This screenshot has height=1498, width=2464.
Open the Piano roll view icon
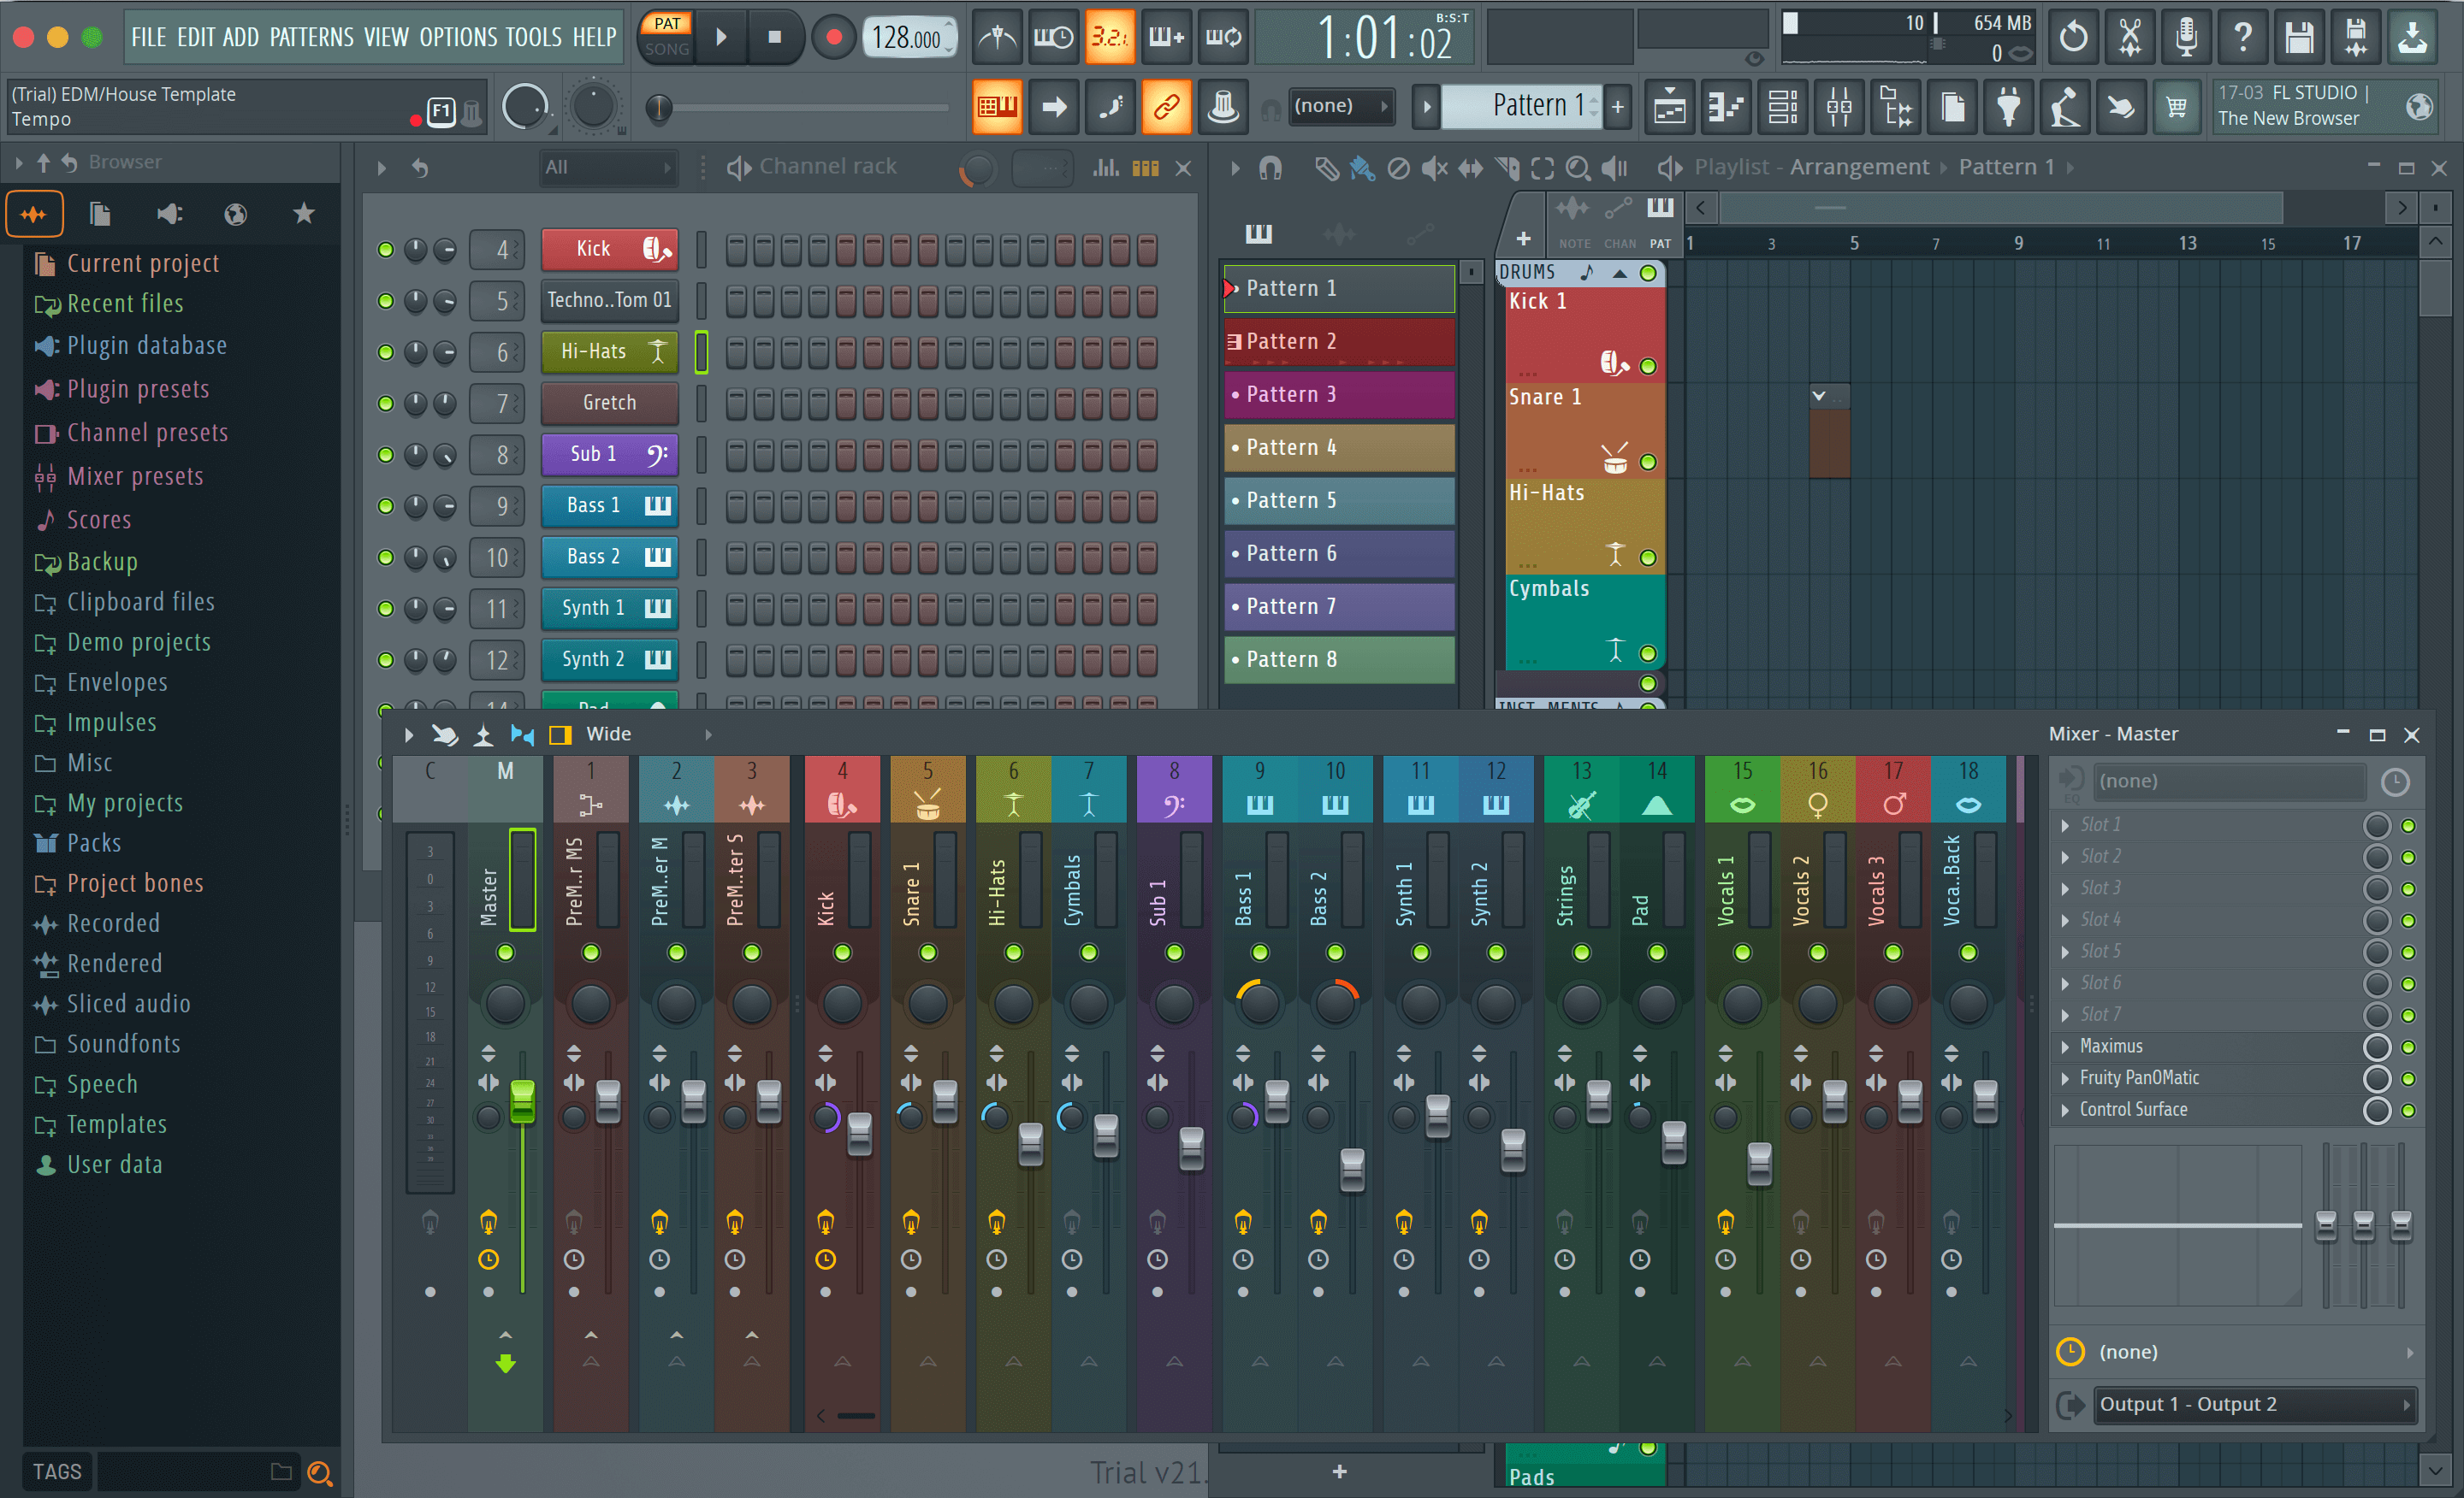pos(1727,106)
